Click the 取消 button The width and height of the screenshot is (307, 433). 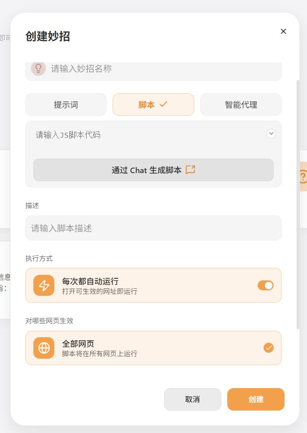click(x=192, y=399)
